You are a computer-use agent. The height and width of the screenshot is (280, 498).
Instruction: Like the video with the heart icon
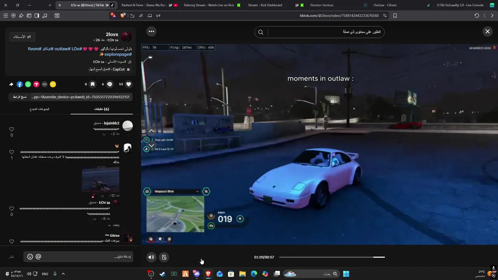click(x=129, y=84)
